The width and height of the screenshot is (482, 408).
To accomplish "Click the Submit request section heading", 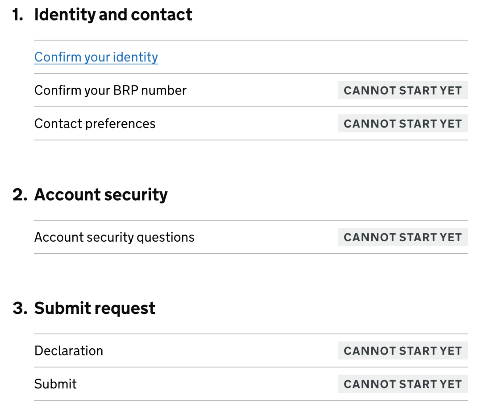I will point(95,308).
